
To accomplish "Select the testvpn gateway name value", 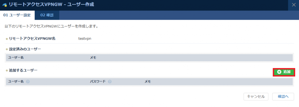I will [x=85, y=38].
